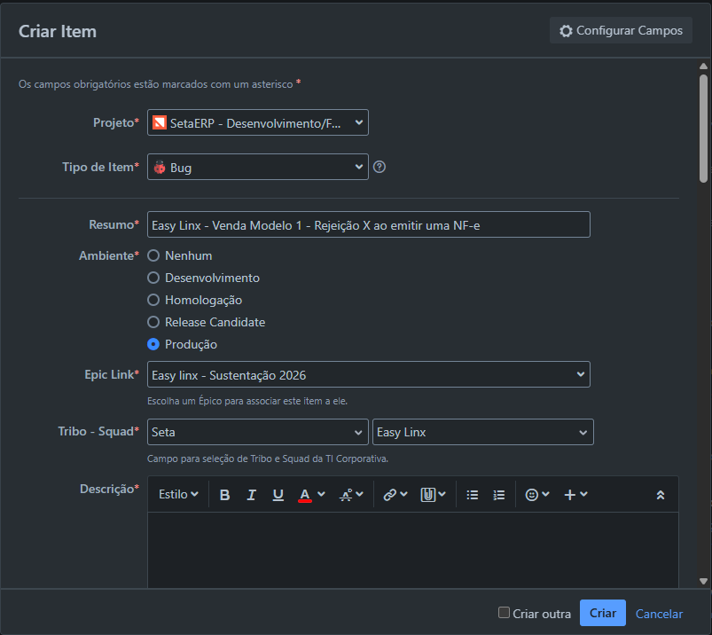Click the underline formatting icon
This screenshot has width=712, height=635.
click(278, 495)
